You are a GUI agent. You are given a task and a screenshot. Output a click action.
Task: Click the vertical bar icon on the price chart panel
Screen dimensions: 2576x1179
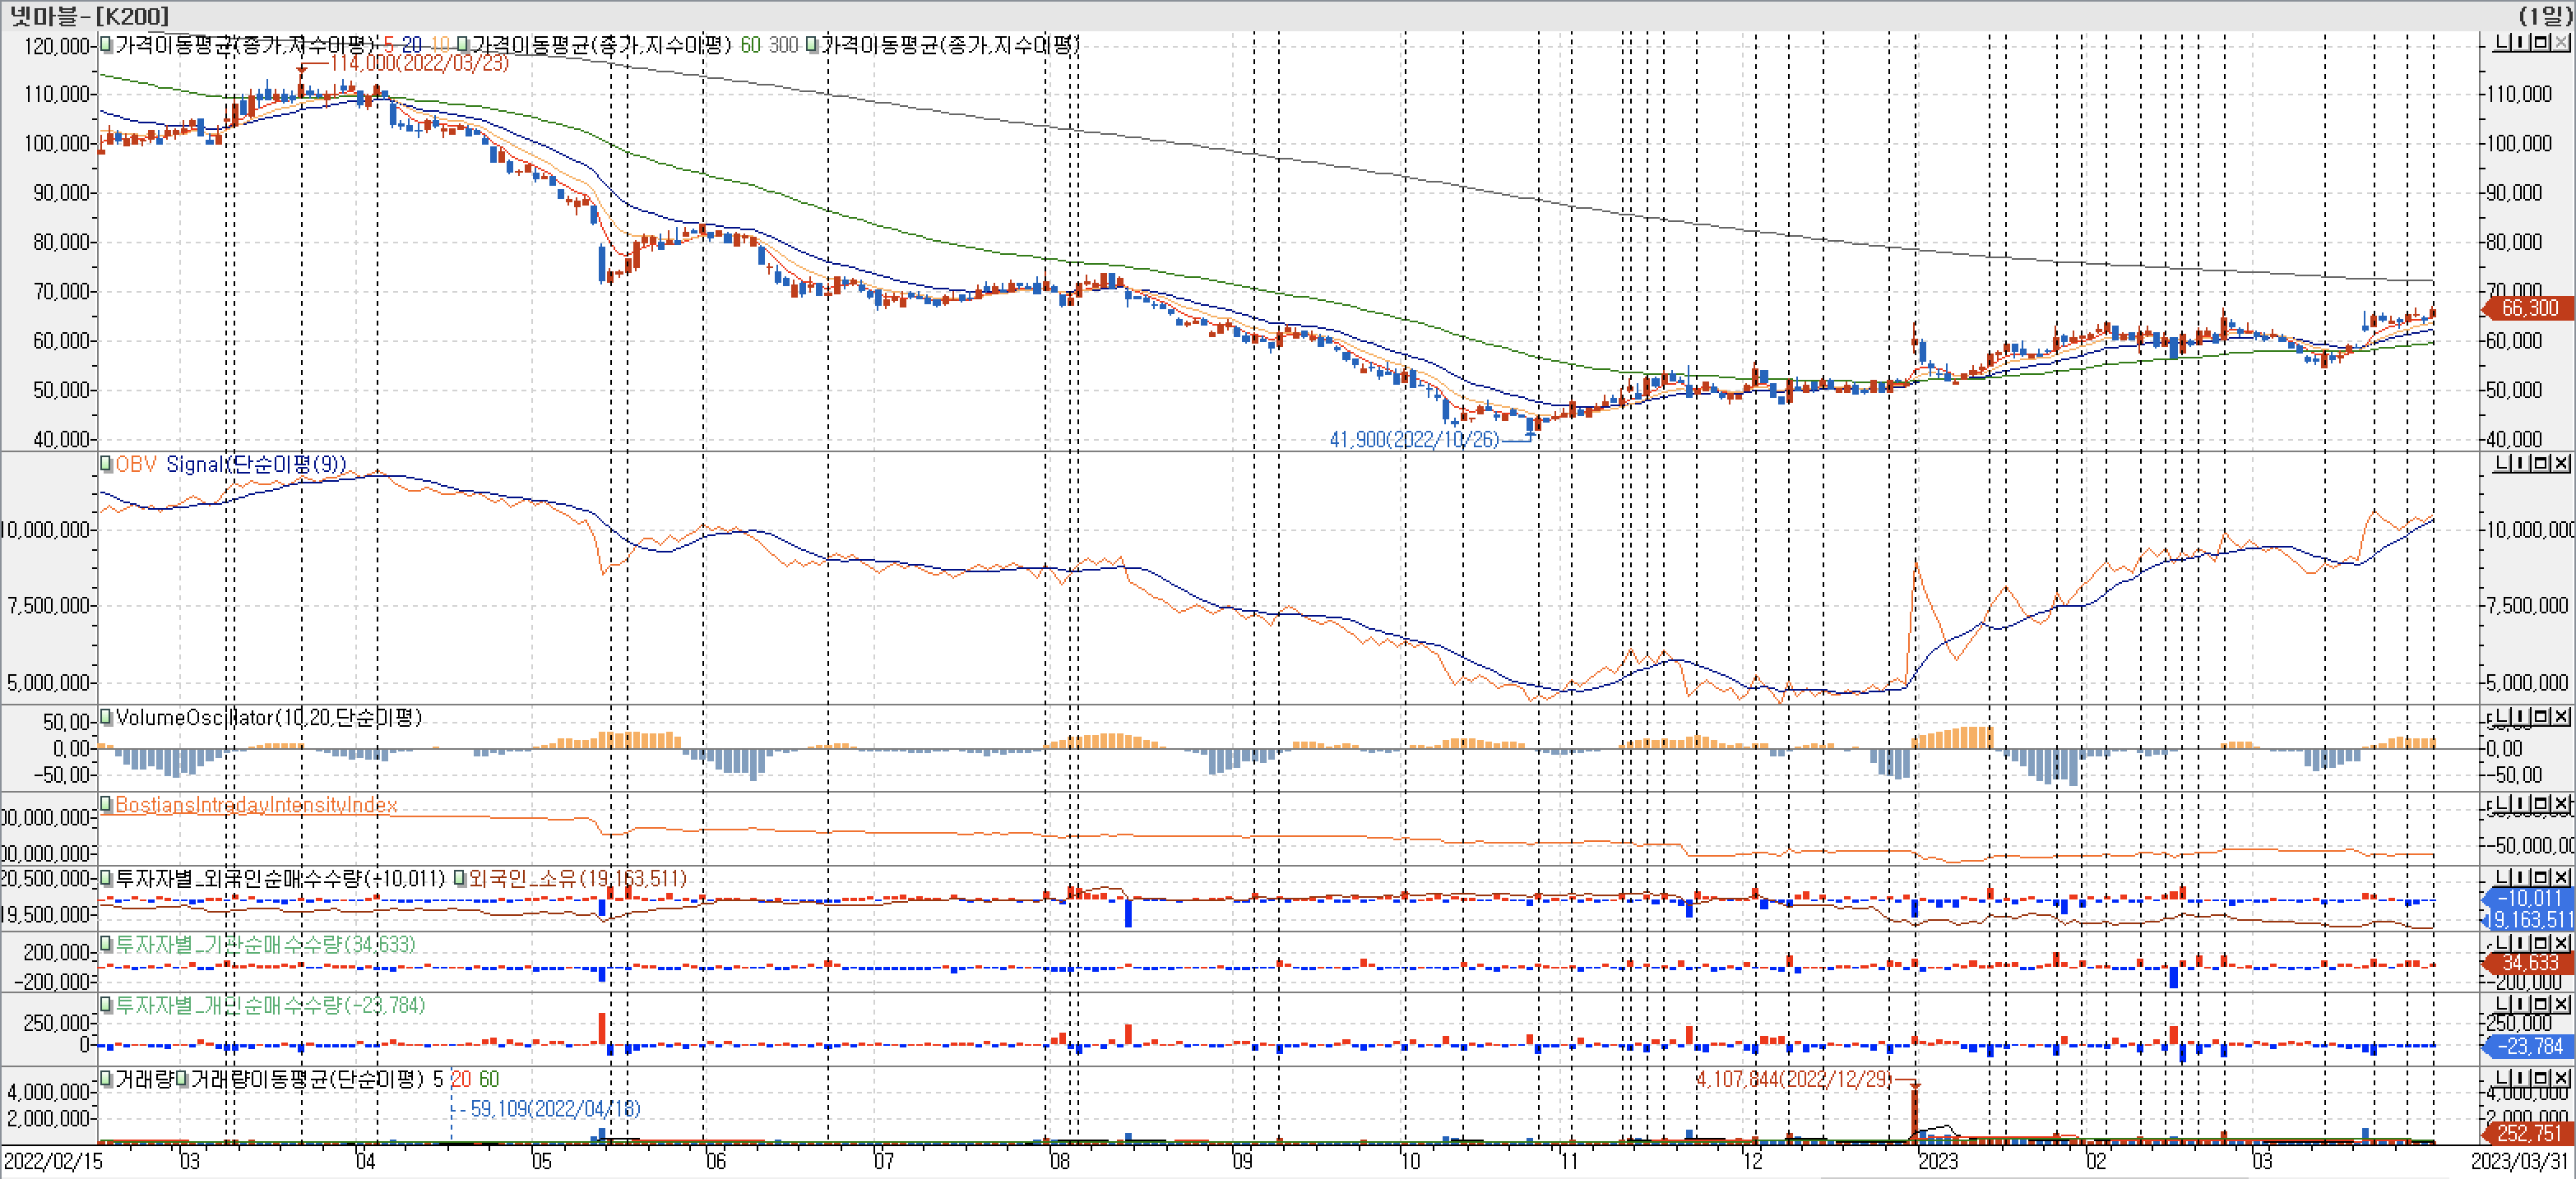coord(2522,43)
